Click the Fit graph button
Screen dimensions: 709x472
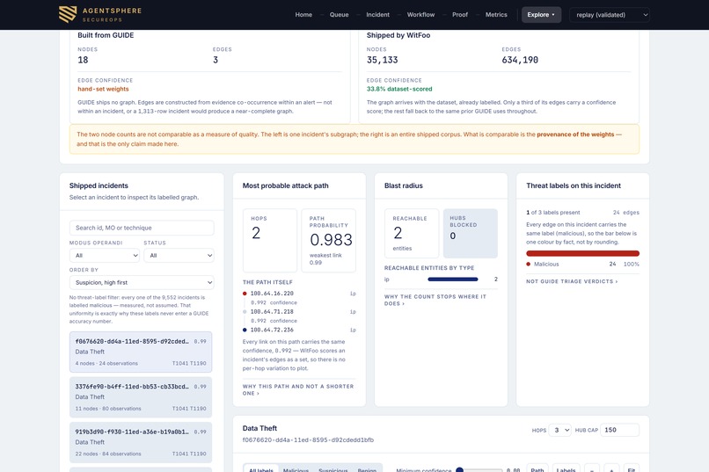[632, 469]
